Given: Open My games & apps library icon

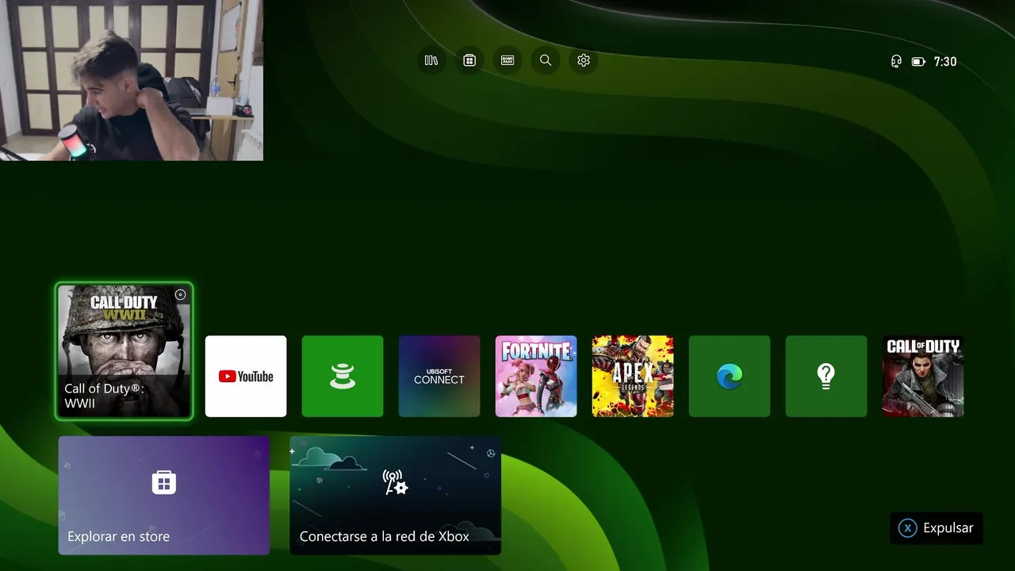Looking at the screenshot, I should pos(431,60).
